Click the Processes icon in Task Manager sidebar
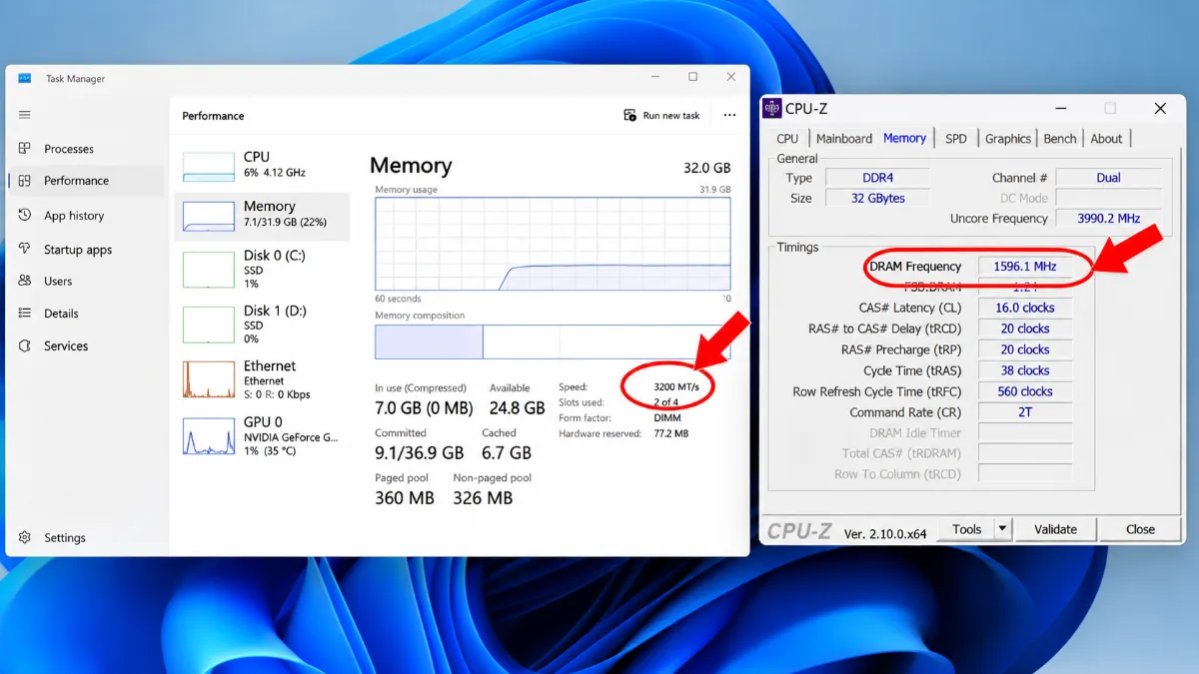Viewport: 1199px width, 674px height. 25,149
